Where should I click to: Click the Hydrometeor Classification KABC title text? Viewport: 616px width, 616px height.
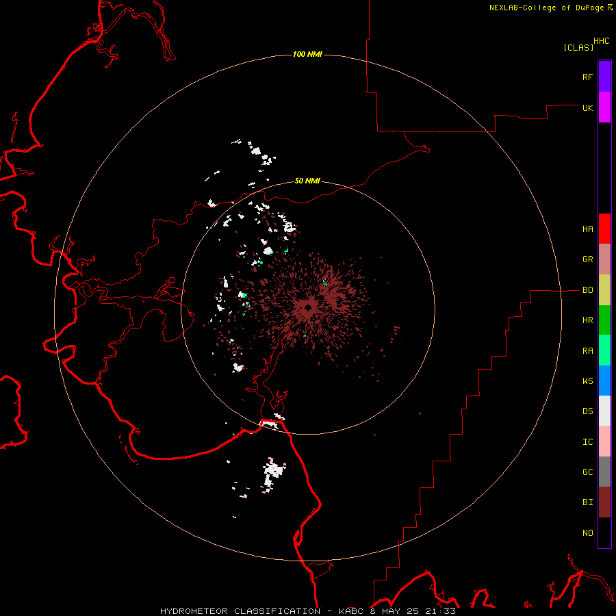(x=307, y=611)
